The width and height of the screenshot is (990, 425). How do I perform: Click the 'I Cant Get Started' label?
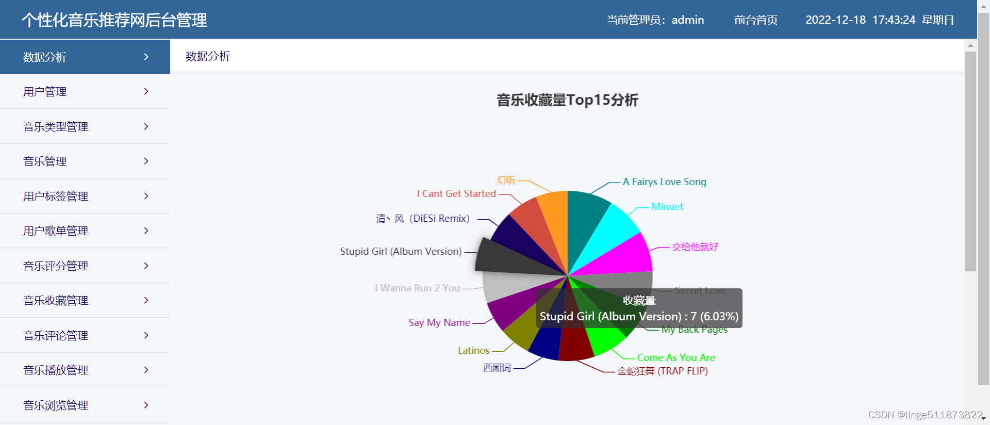pos(456,193)
